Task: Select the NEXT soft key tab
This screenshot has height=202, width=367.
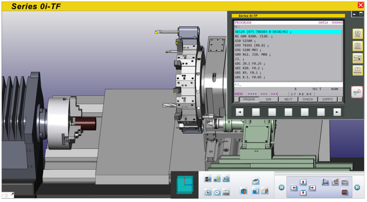Action: [x=288, y=99]
